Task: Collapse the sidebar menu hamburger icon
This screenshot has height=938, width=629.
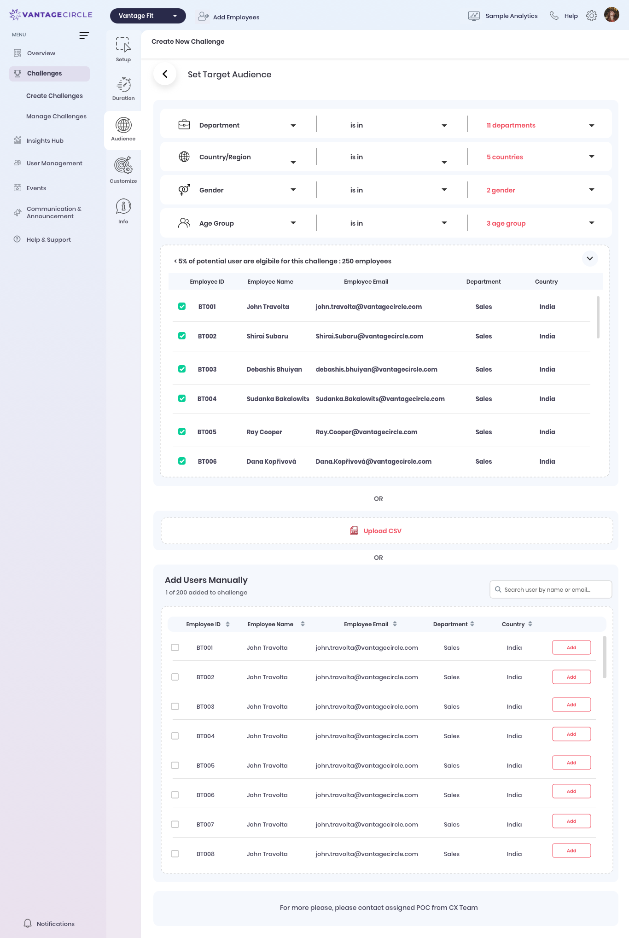Action: pyautogui.click(x=84, y=35)
